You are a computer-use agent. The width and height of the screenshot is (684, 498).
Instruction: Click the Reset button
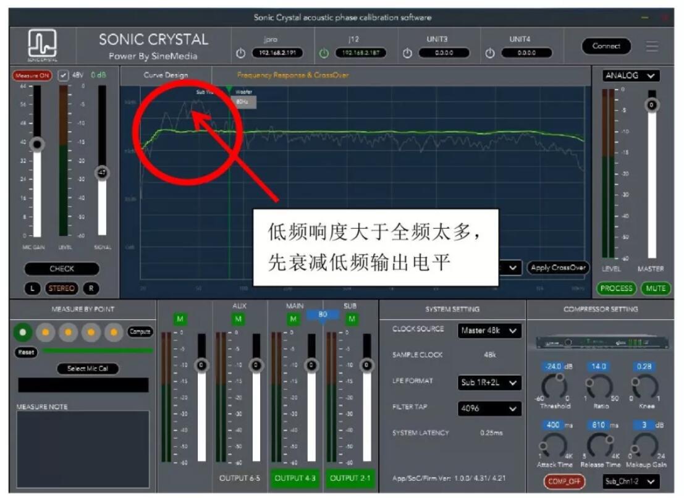point(26,352)
